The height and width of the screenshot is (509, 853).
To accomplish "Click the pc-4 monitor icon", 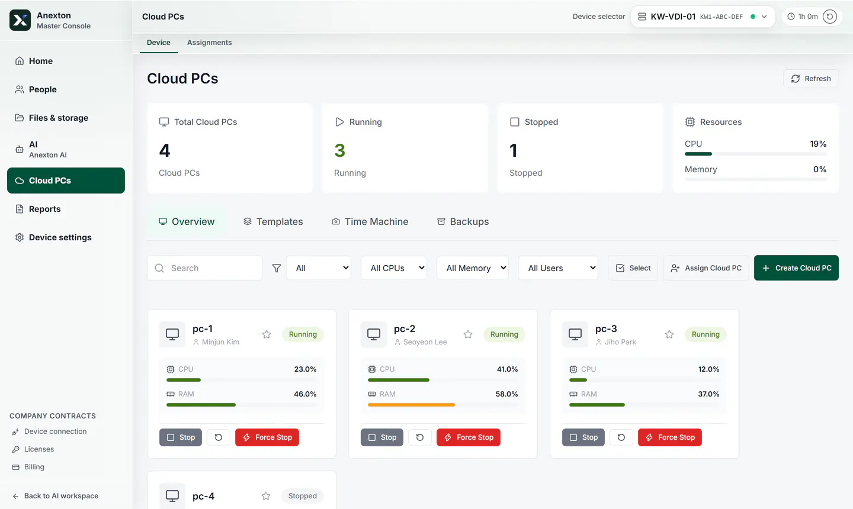I will click(172, 496).
